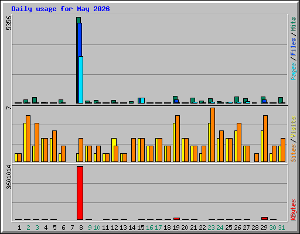
Task: Click the orange Sites bar on day 26
Action: 239,142
